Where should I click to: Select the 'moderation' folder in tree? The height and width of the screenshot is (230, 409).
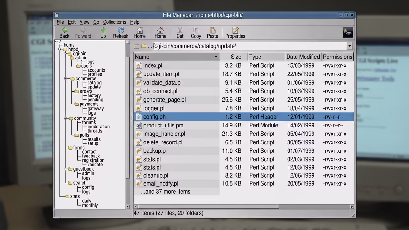98,126
